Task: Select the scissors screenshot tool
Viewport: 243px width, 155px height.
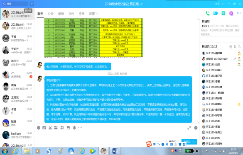Action: (50, 128)
